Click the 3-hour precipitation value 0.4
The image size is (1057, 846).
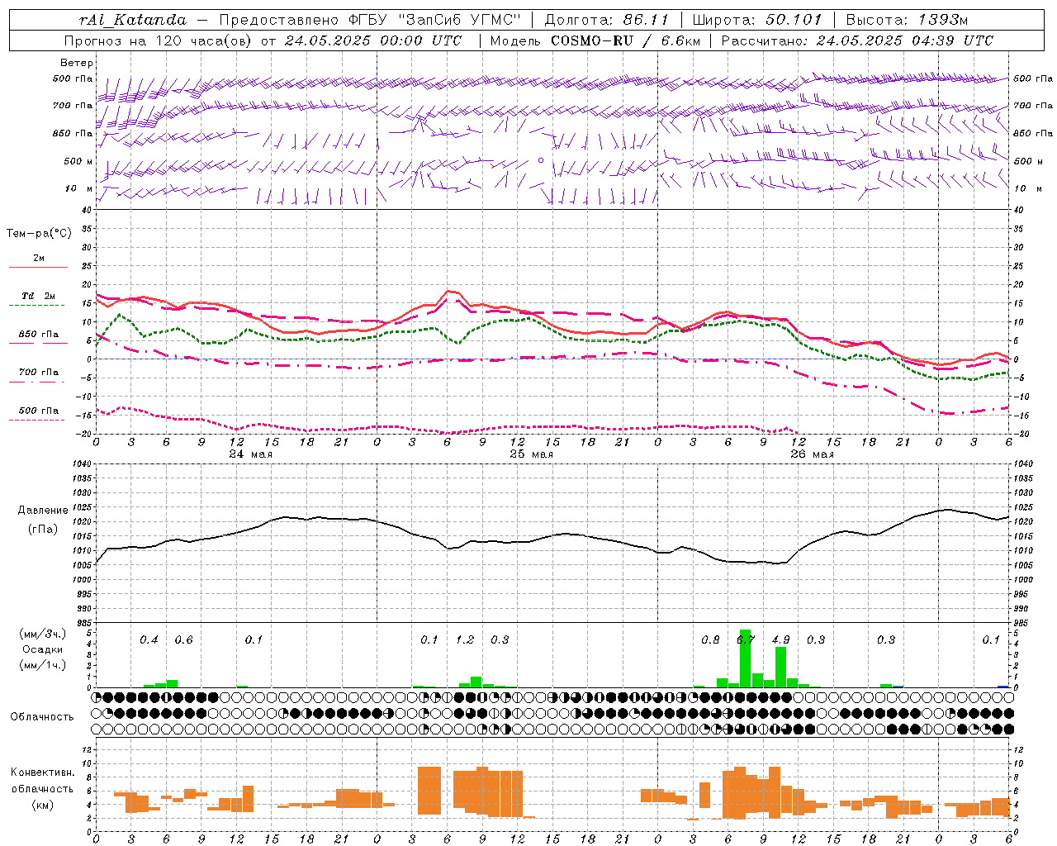point(149,640)
